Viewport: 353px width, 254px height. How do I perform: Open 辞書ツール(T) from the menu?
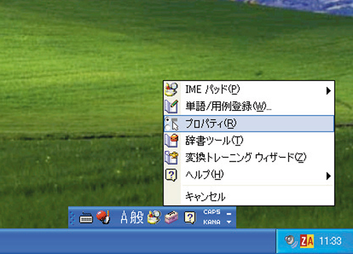point(249,140)
